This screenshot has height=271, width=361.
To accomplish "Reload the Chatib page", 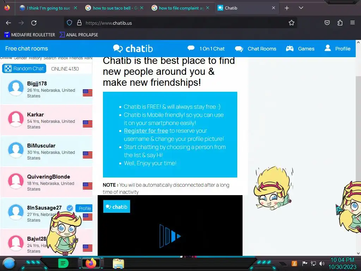I will pyautogui.click(x=34, y=23).
